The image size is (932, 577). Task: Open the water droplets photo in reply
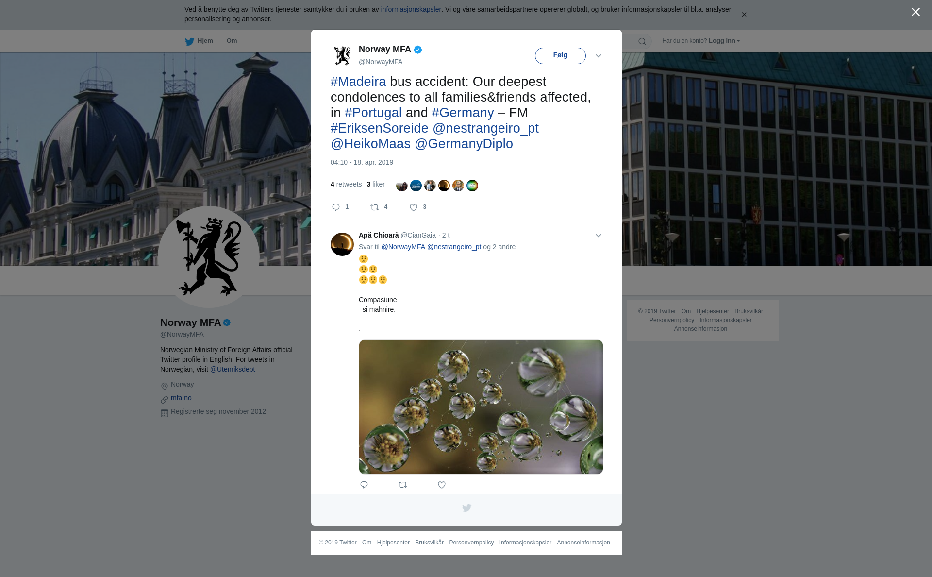click(x=481, y=407)
